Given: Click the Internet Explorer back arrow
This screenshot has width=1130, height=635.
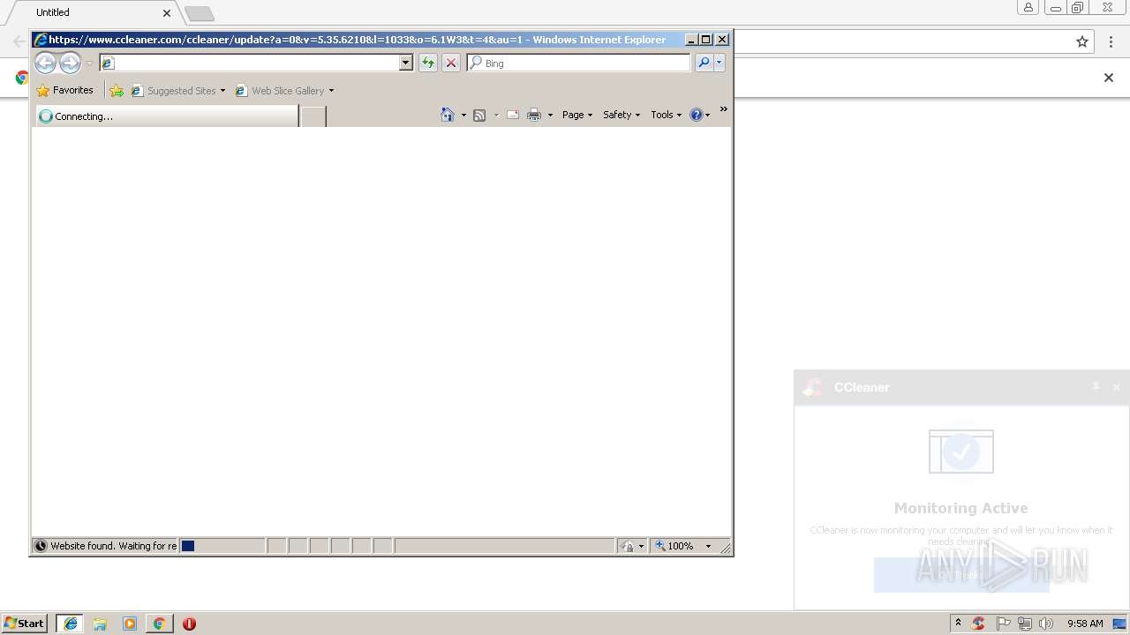Looking at the screenshot, I should (x=45, y=63).
